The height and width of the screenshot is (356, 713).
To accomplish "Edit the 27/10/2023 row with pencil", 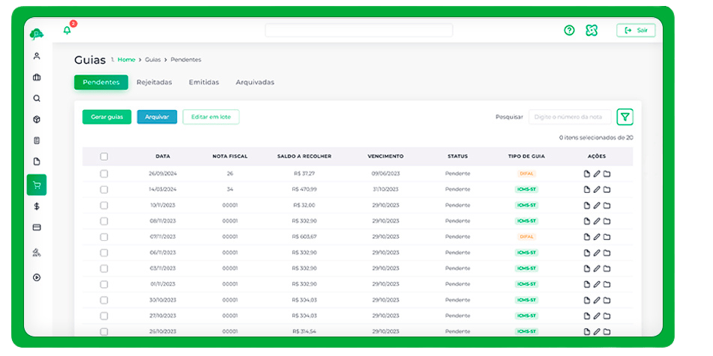I will (x=597, y=316).
